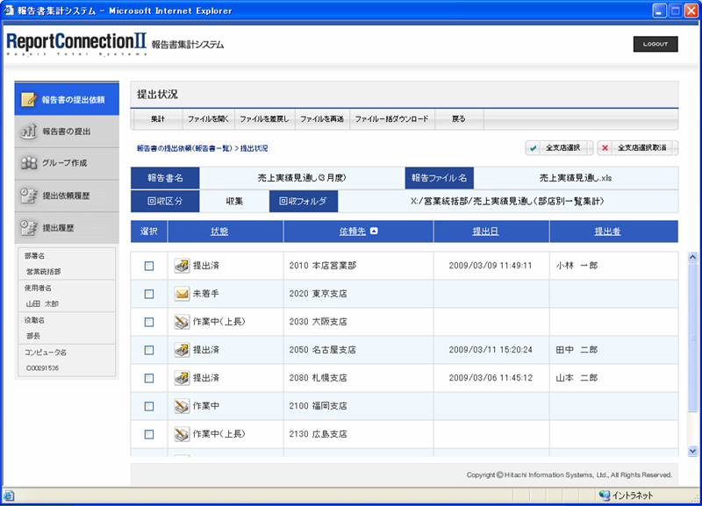Click the 提出状況 breadcrumb text
The image size is (702, 506).
[x=254, y=148]
